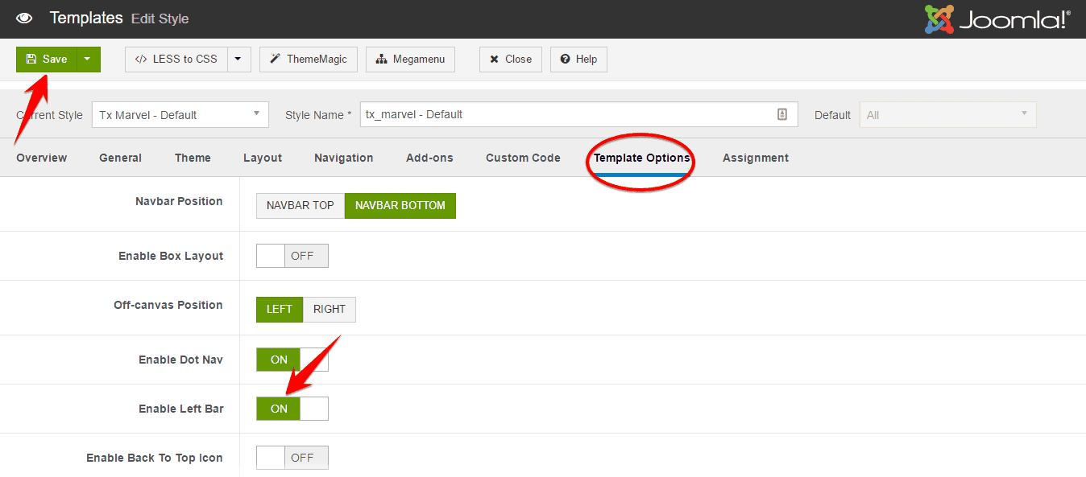The height and width of the screenshot is (477, 1086).
Task: Click the eye preview icon in header
Action: coord(24,18)
